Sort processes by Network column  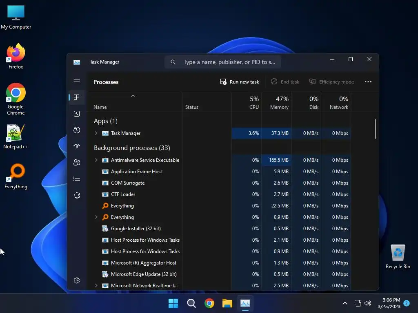(336, 102)
